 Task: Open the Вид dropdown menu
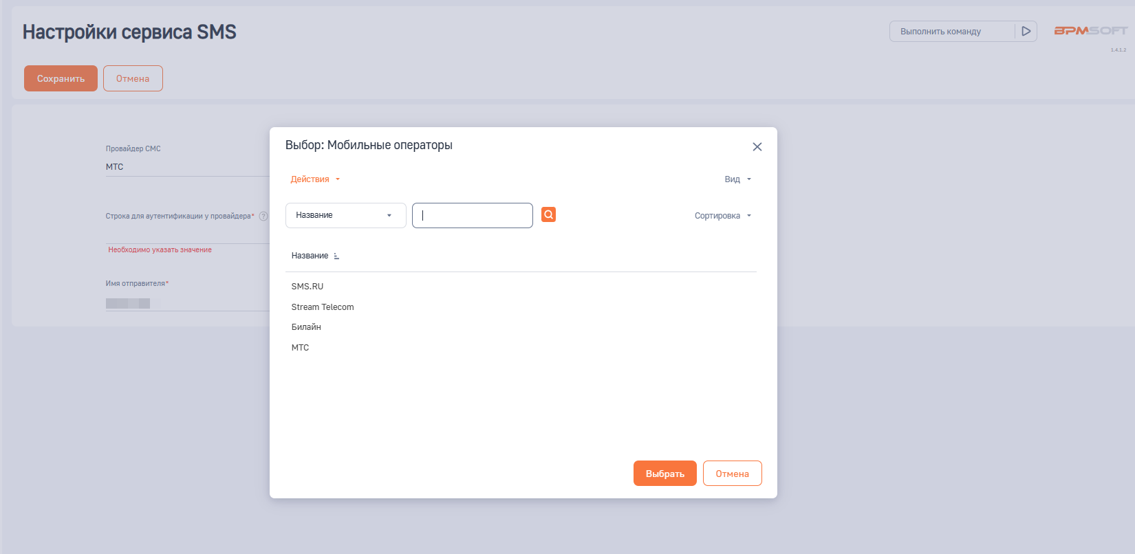737,179
